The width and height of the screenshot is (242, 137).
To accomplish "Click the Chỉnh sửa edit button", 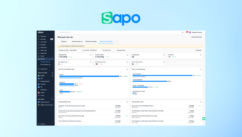I will point(198,50).
